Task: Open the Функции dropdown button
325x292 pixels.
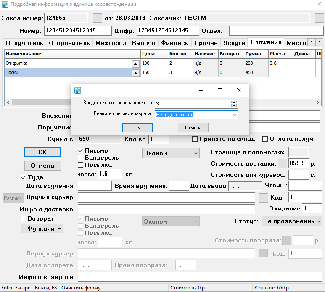Action: (x=42, y=229)
